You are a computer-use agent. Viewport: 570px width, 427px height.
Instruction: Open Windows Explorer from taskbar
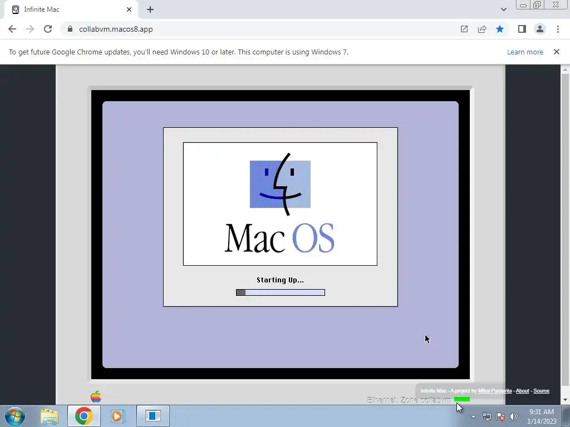tap(50, 416)
